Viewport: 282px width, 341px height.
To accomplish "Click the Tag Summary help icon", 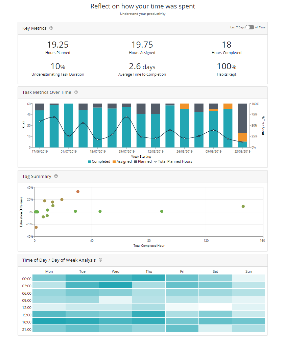I will pyautogui.click(x=56, y=176).
